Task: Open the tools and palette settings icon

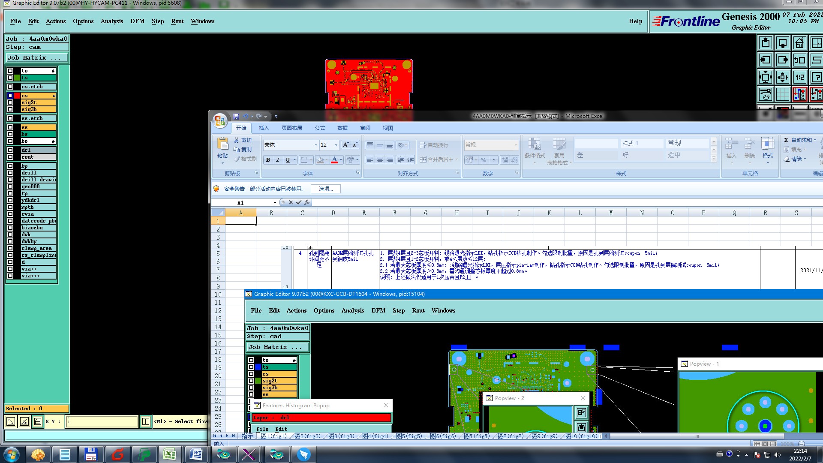Action: pos(766,94)
